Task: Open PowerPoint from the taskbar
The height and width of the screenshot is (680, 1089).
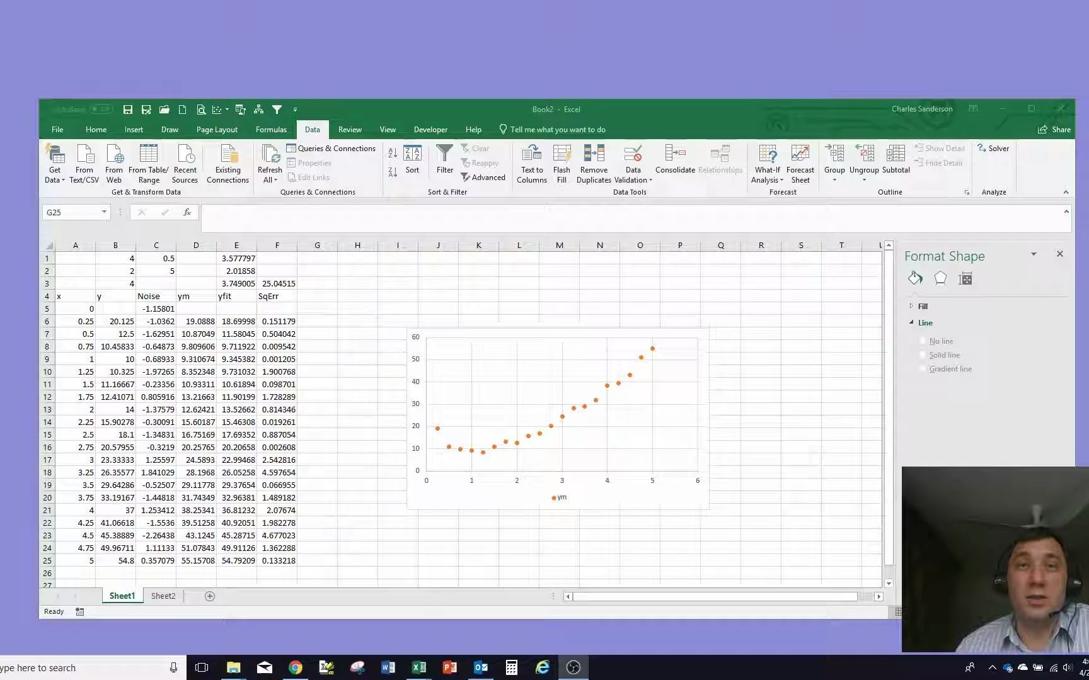Action: [449, 667]
